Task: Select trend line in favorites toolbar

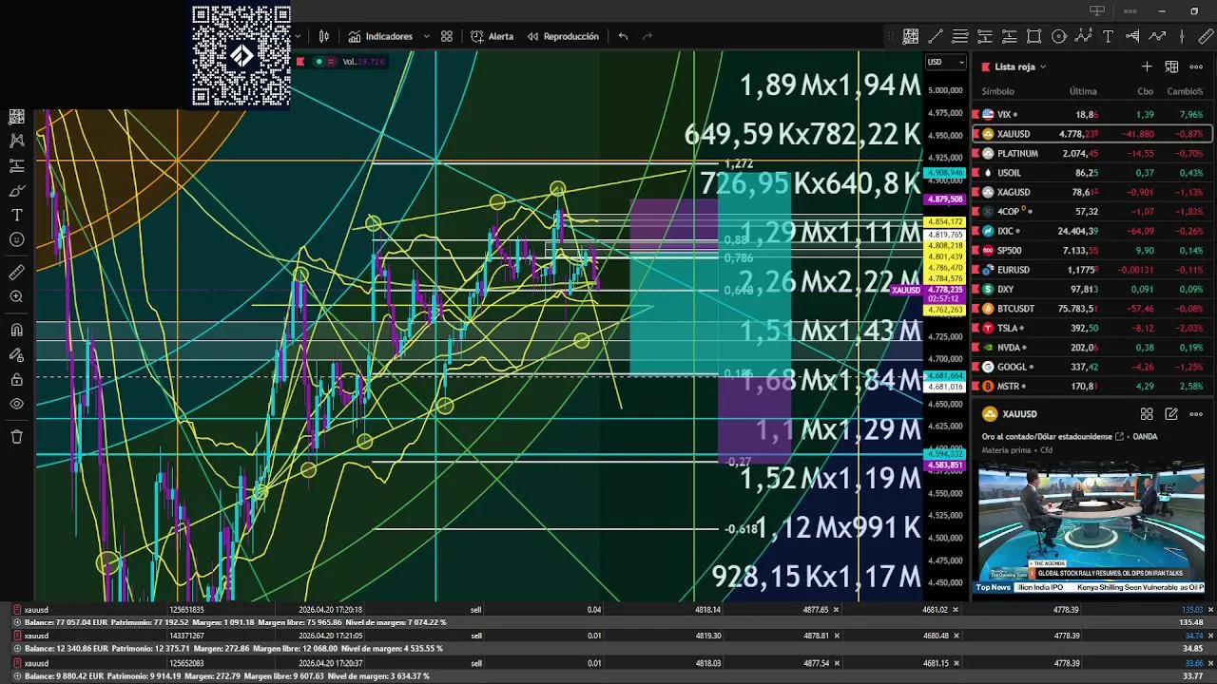Action: (936, 36)
